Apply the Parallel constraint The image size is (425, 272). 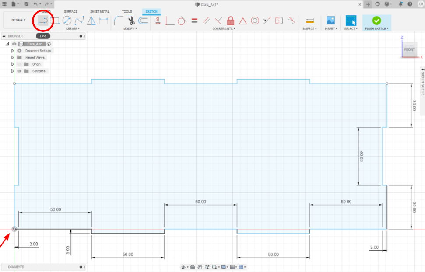tap(207, 21)
